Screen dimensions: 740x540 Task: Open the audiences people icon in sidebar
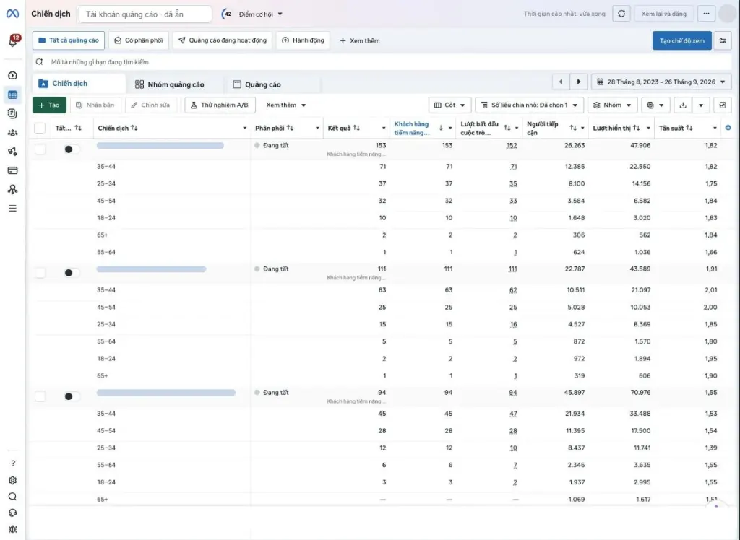pyautogui.click(x=13, y=133)
